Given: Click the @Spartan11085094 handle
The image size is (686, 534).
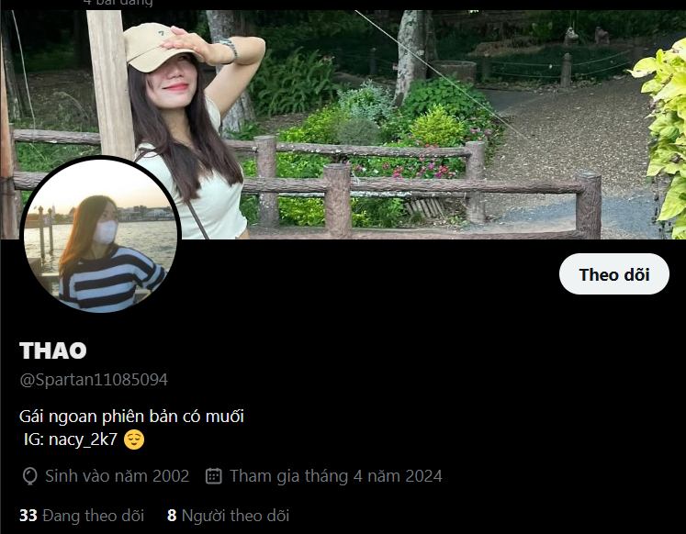Looking at the screenshot, I should (94, 380).
